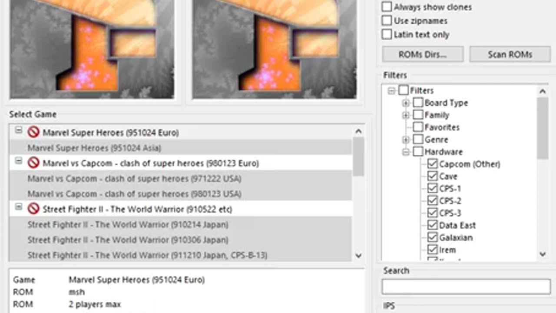Check the Hardware filter checkbox
The height and width of the screenshot is (313, 556).
click(418, 152)
